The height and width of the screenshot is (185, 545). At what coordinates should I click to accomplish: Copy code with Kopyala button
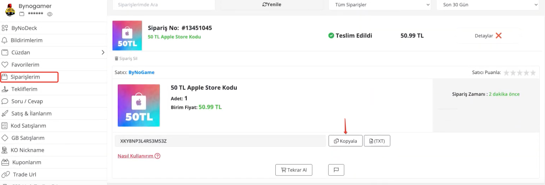coord(346,141)
